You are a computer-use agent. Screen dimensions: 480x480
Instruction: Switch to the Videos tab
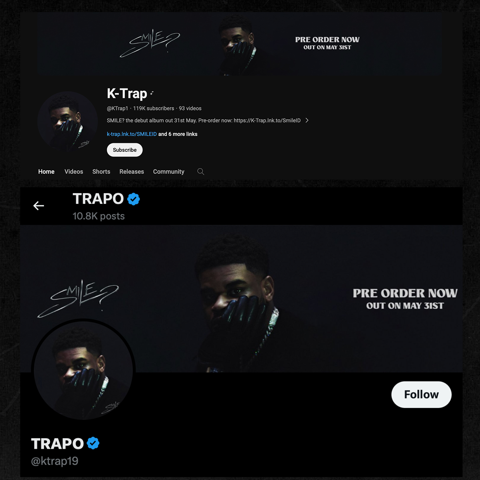(x=74, y=172)
